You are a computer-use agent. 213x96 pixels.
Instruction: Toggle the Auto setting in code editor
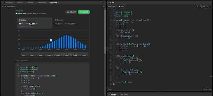click(x=121, y=6)
